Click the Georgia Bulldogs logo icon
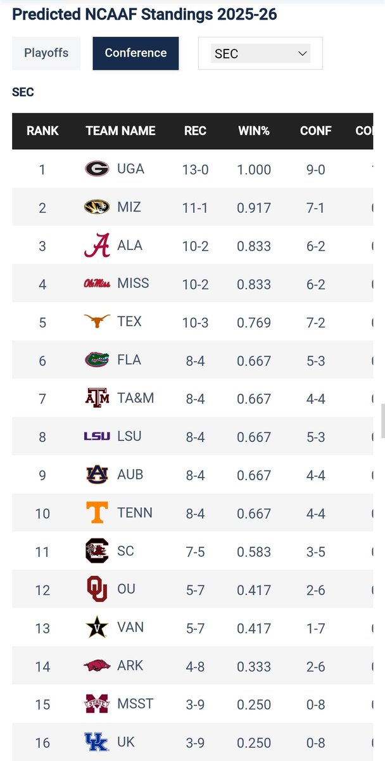The width and height of the screenshot is (385, 761). tap(97, 169)
